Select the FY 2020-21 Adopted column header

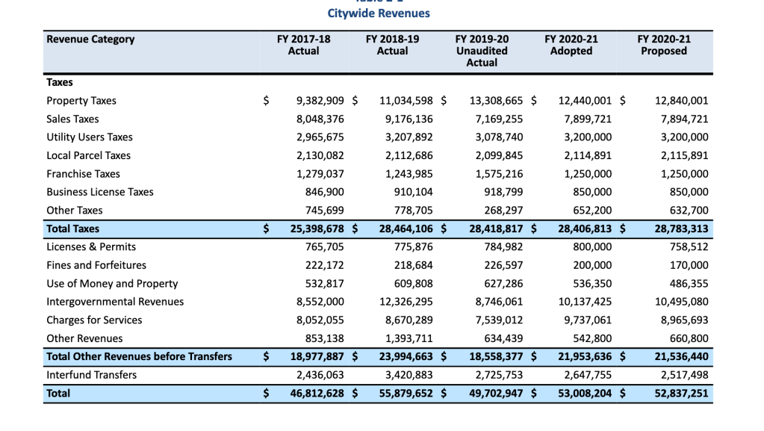(571, 45)
